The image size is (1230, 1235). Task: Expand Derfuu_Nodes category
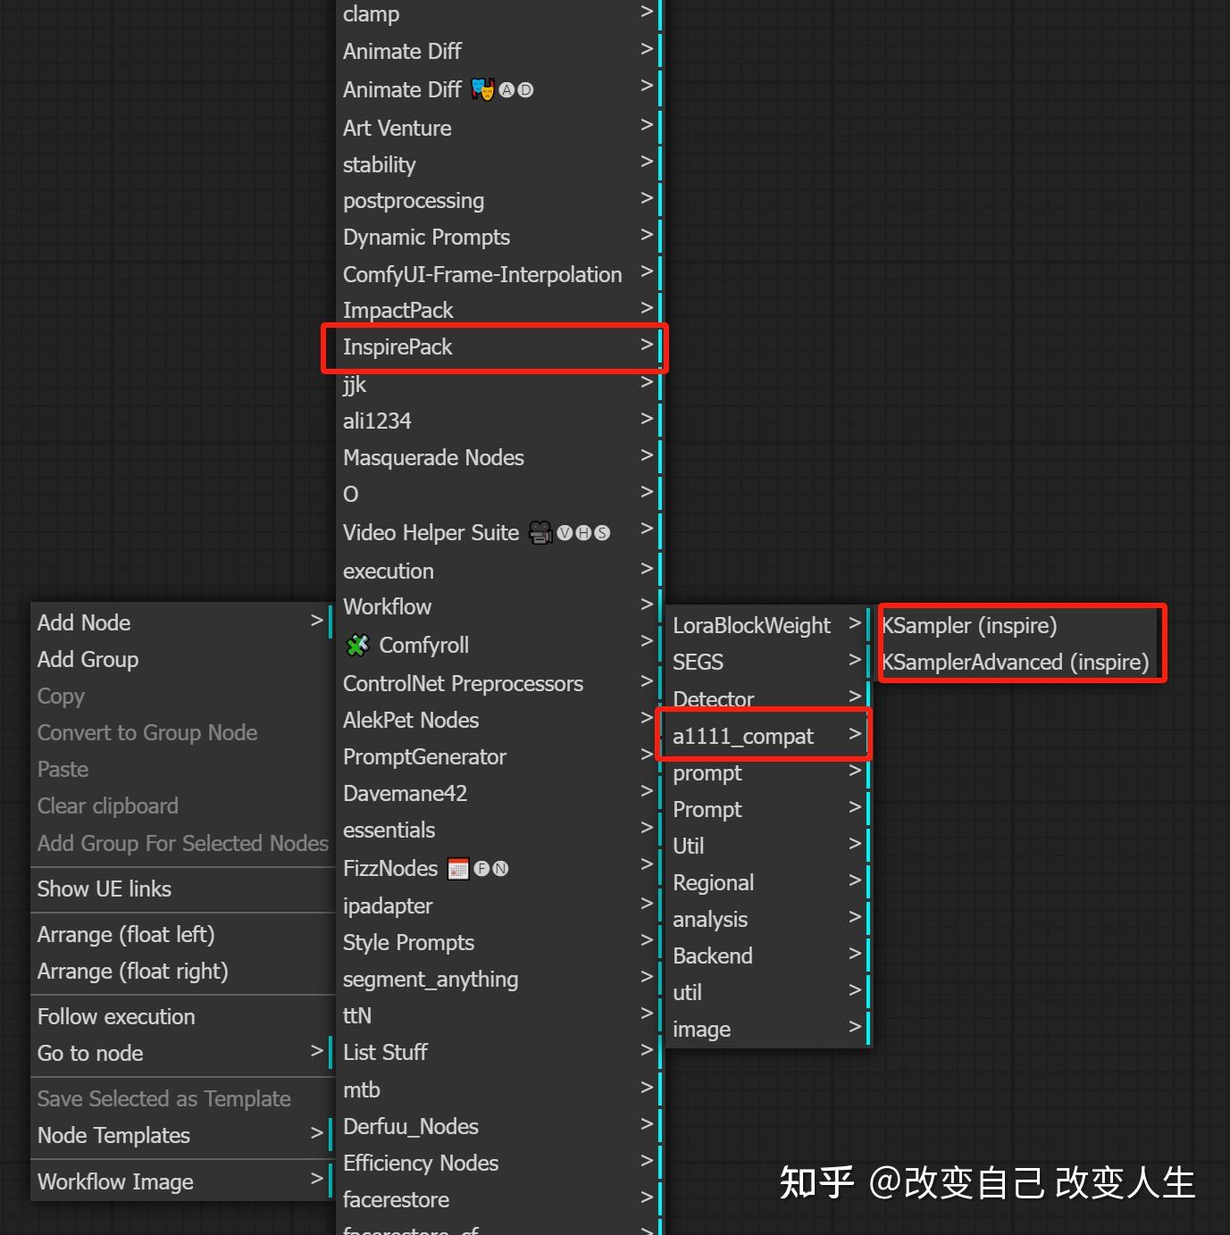(499, 1126)
